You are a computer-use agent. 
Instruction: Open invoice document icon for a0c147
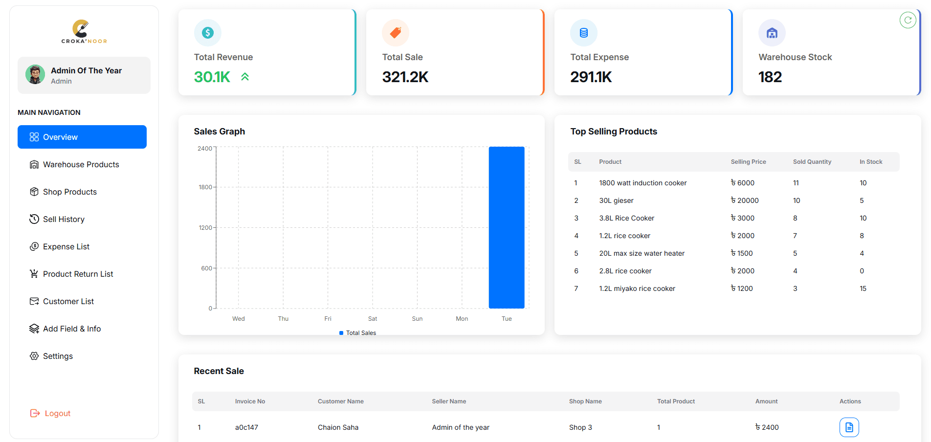coord(849,427)
